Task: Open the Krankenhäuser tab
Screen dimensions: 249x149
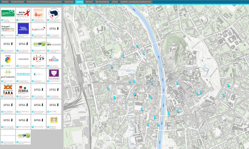Action: [x=18, y=2]
